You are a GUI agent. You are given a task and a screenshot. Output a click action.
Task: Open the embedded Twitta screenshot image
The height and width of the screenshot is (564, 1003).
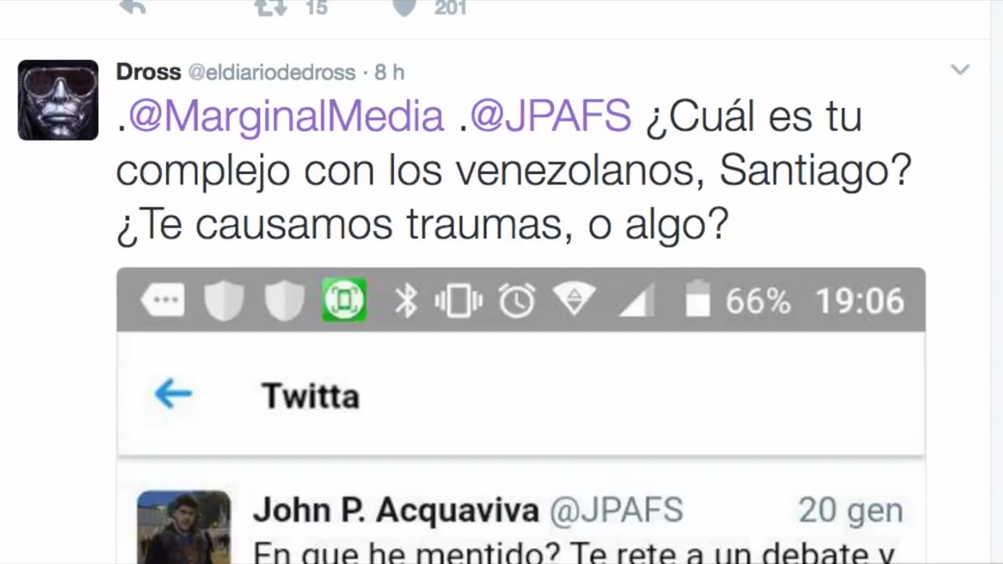coord(521,416)
